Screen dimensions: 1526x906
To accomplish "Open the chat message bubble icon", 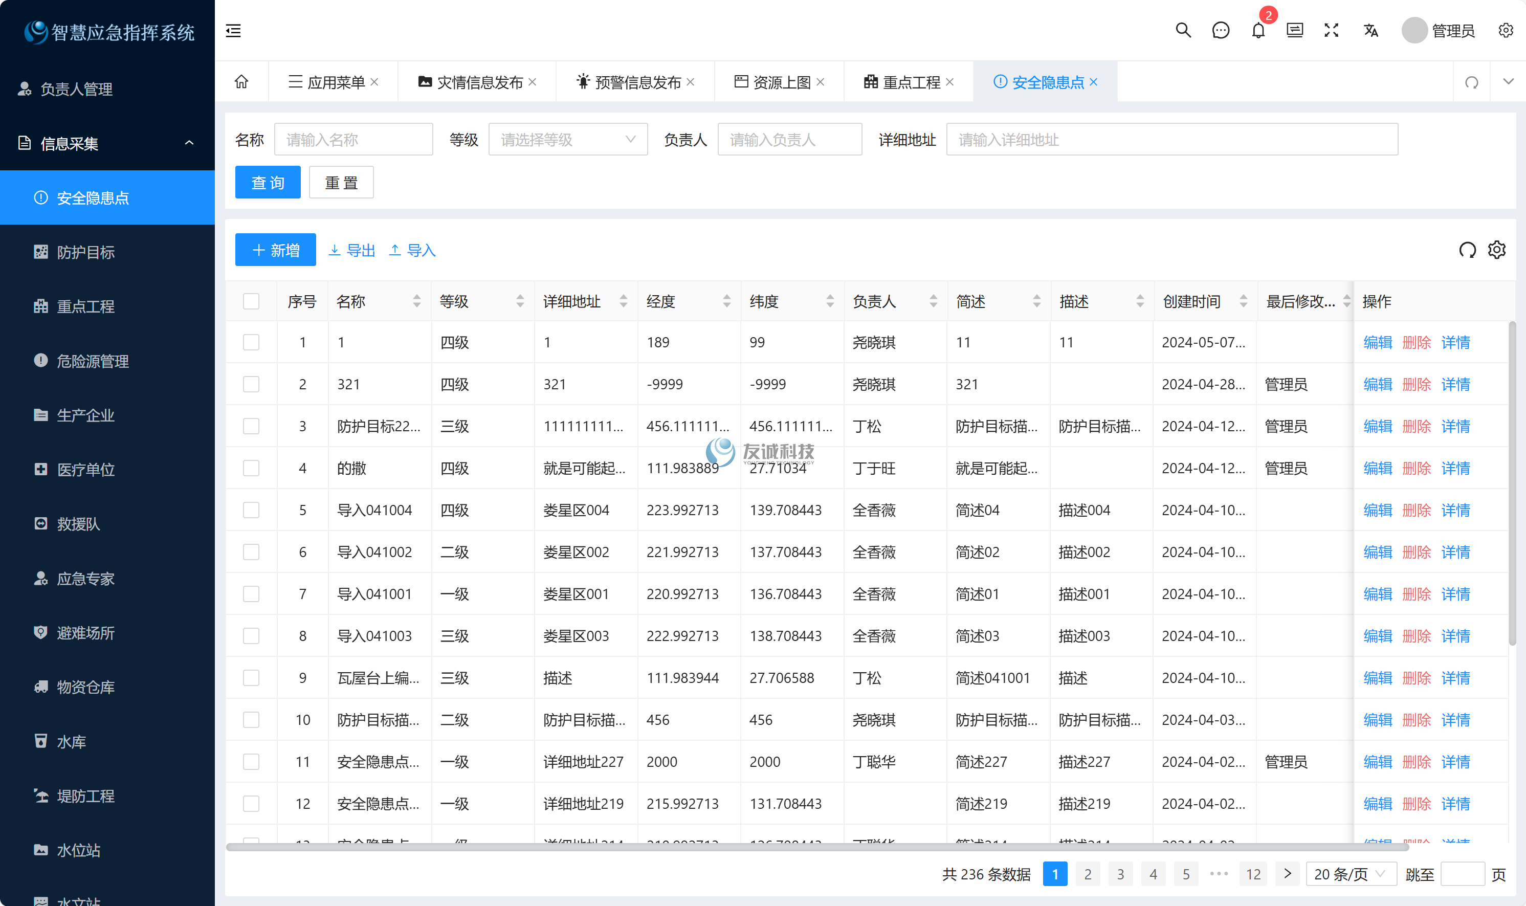I will pyautogui.click(x=1220, y=31).
